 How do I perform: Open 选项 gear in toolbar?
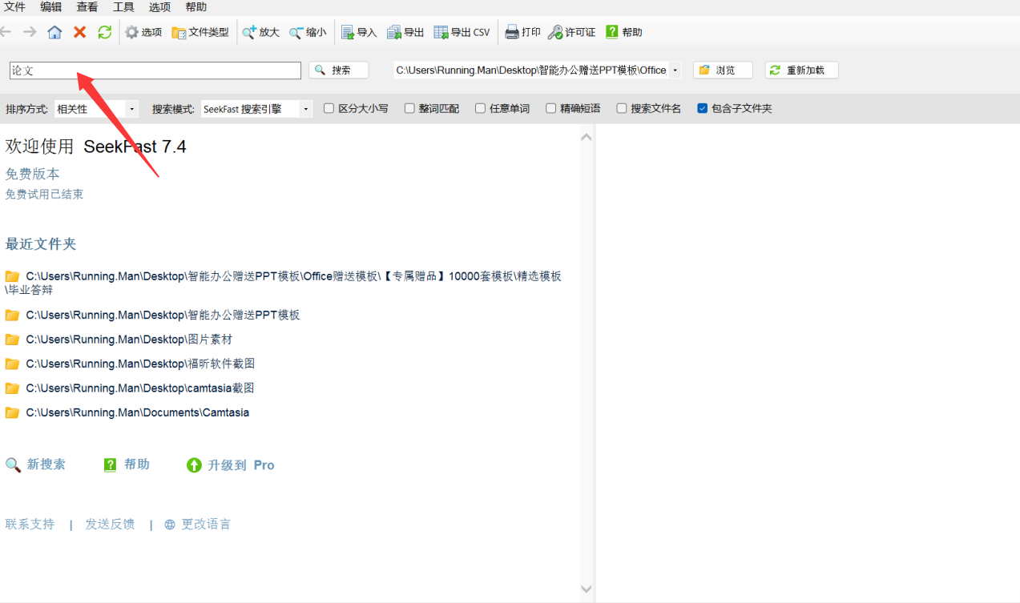(x=143, y=32)
